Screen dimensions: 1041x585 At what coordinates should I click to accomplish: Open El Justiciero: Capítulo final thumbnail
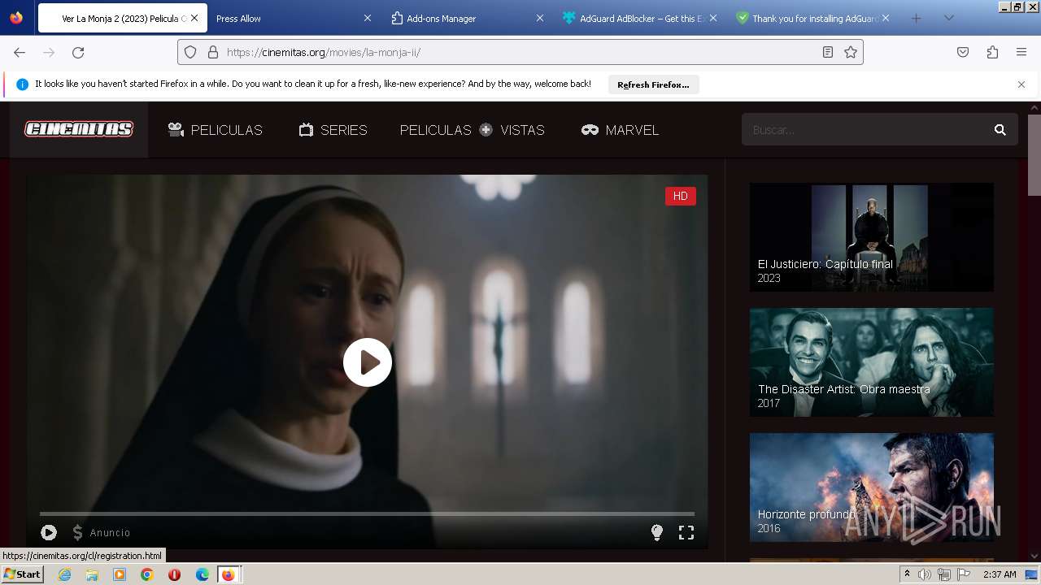coord(872,237)
